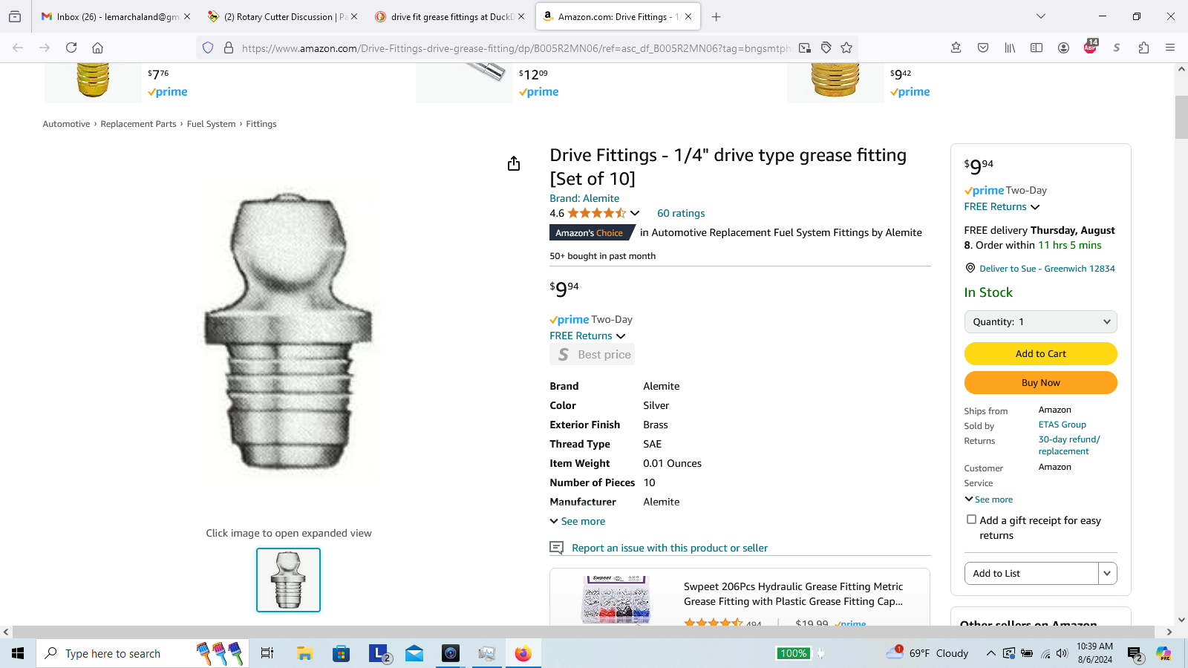Expand the FREE Returns chevron in buy box
The width and height of the screenshot is (1188, 668).
point(1035,207)
